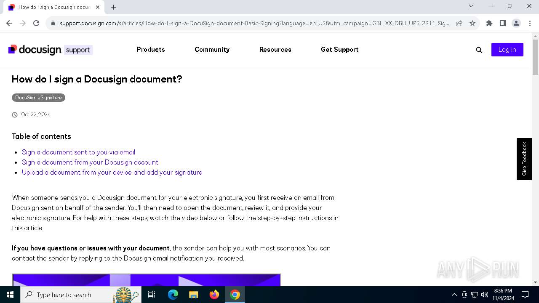Click the address bar URL

[x=254, y=23]
